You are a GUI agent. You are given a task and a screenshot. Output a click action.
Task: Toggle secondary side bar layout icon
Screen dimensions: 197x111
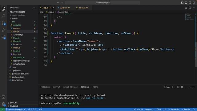[x=190, y=3]
